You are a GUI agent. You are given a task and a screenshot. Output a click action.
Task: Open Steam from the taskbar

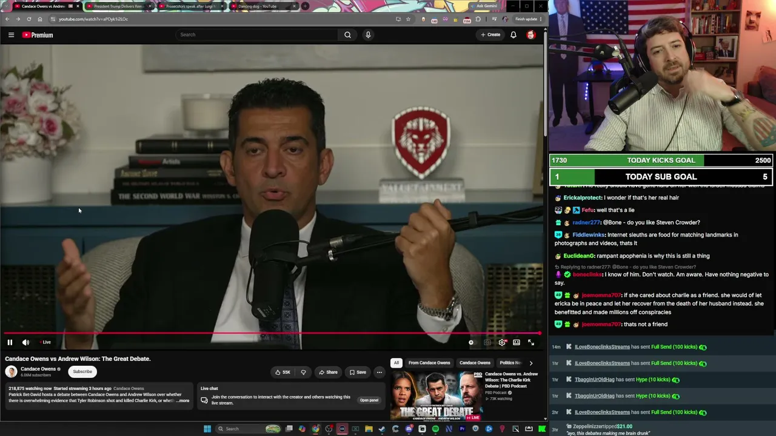coord(382,429)
